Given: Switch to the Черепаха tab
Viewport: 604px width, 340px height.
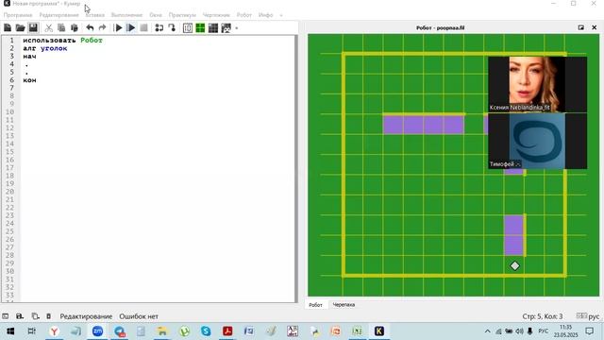Looking at the screenshot, I should point(344,304).
